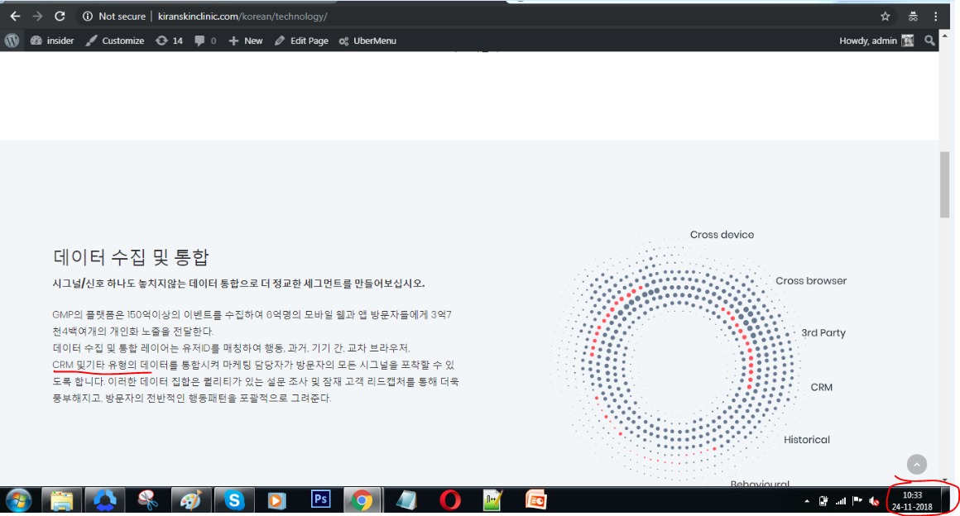Screen dimensions: 960x516
Task: Open the New content menu
Action: click(x=246, y=41)
